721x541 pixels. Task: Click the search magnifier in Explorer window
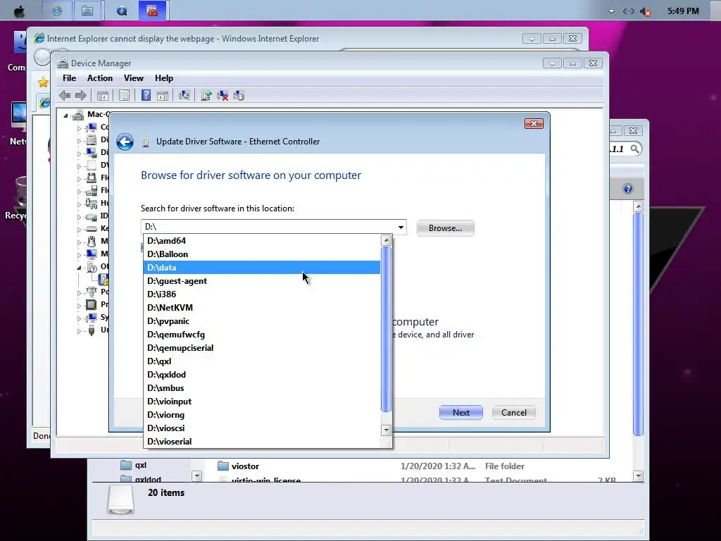point(634,149)
